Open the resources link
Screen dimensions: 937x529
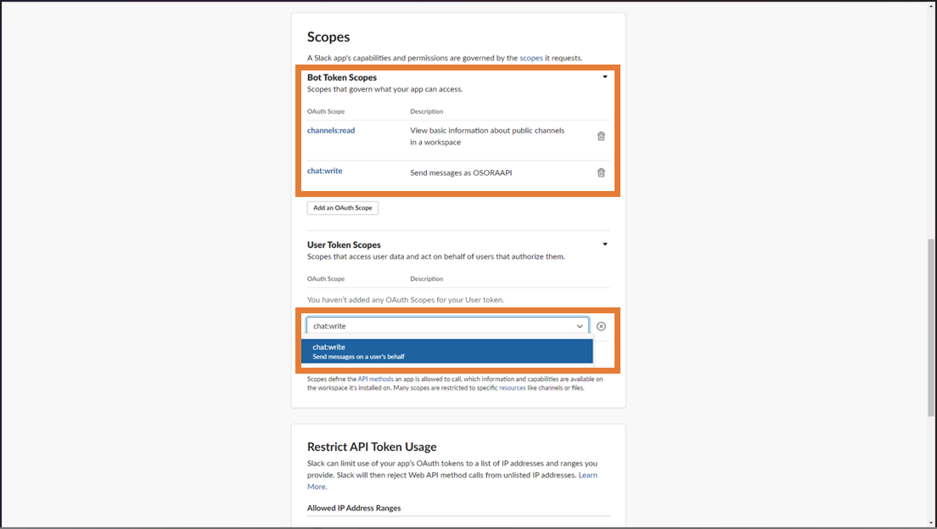point(513,388)
